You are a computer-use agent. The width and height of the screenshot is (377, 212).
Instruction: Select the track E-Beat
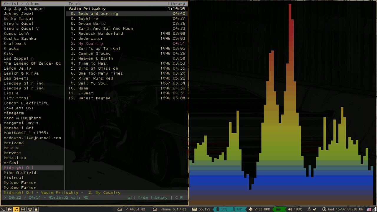point(127,93)
